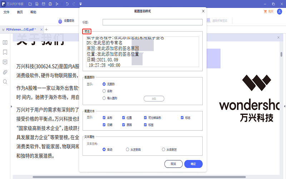
Task: Choose 从左到右 text direction
Action: (128, 150)
